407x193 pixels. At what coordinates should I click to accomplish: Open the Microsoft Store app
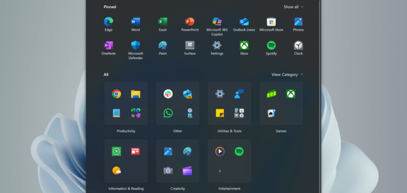[x=271, y=22]
